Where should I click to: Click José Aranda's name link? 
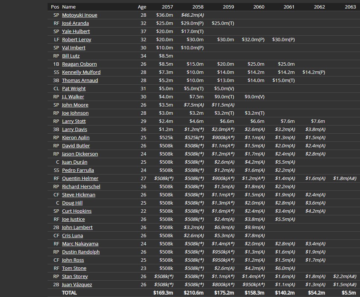75,23
